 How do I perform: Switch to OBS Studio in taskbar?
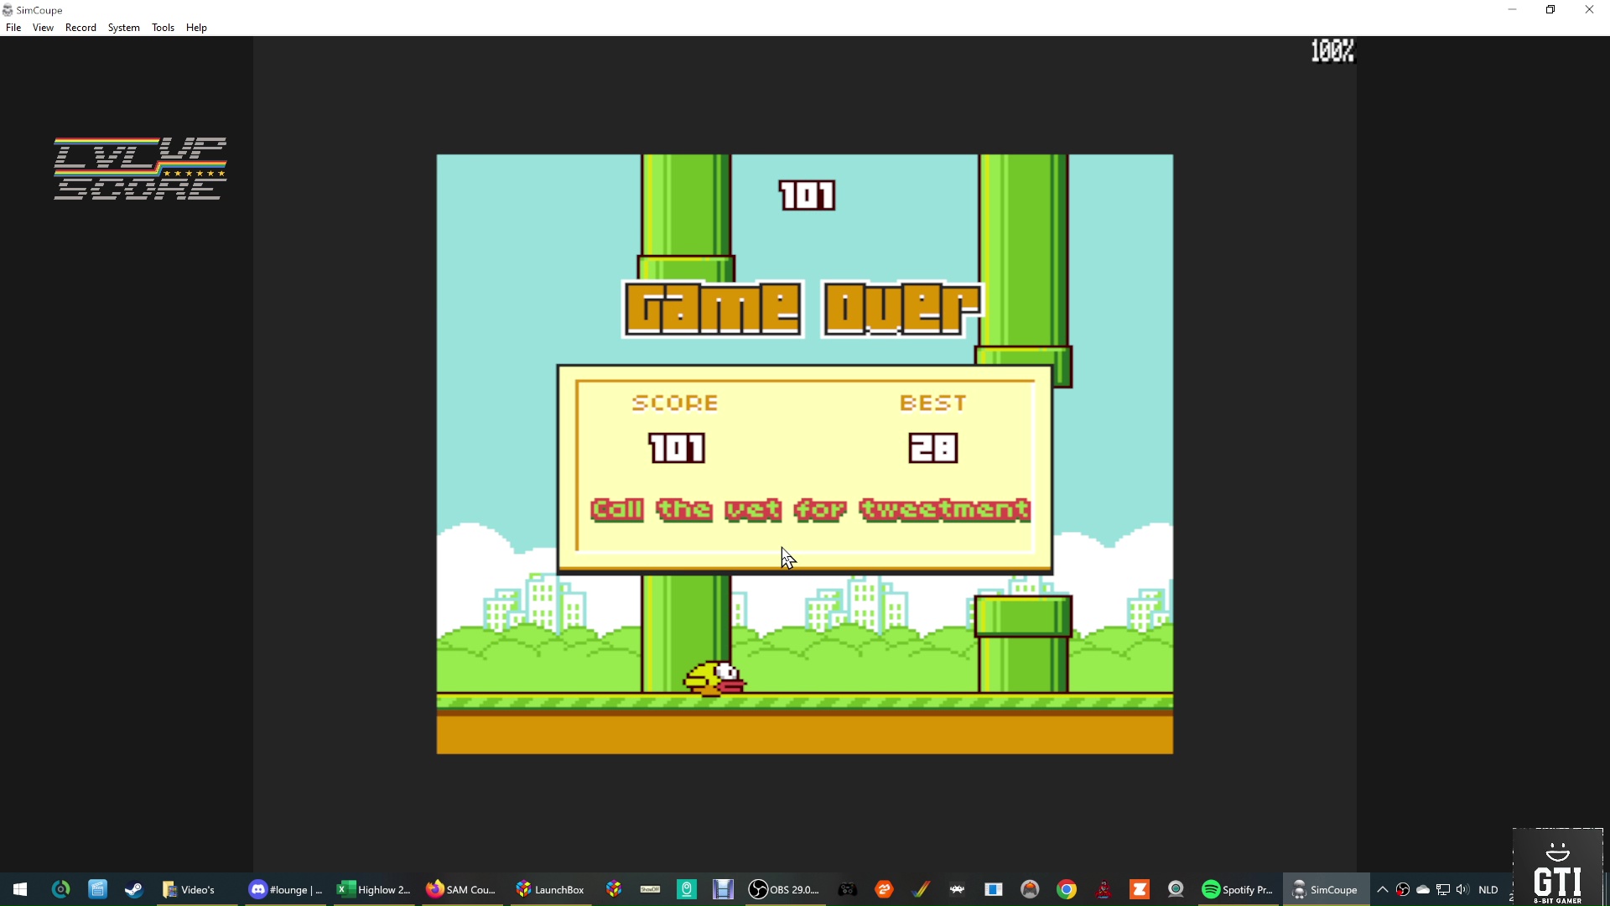tap(784, 889)
